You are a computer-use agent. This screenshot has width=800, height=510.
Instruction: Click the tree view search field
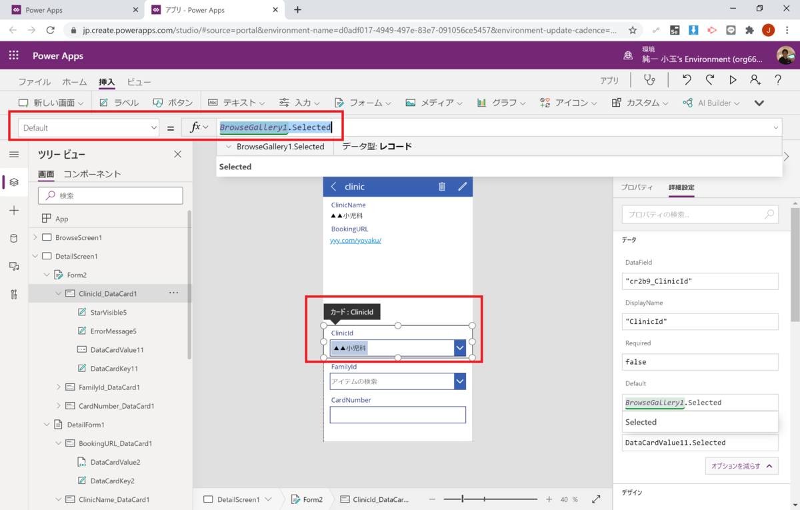pos(111,195)
